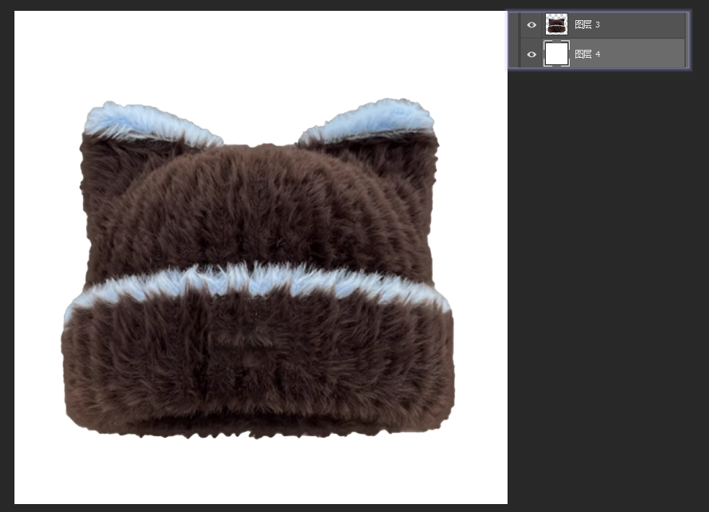Click dark empty workspace below layers panel

(606, 289)
